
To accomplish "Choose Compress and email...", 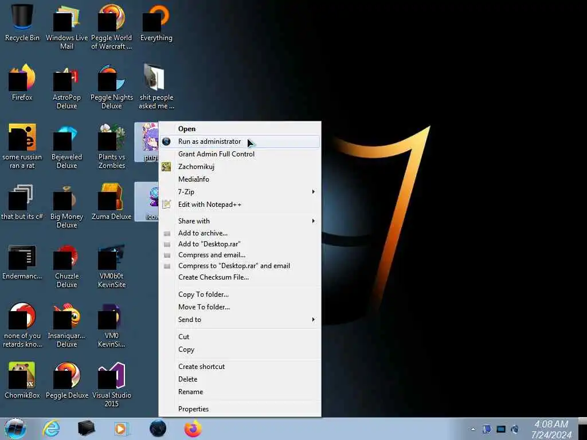I will (240, 255).
